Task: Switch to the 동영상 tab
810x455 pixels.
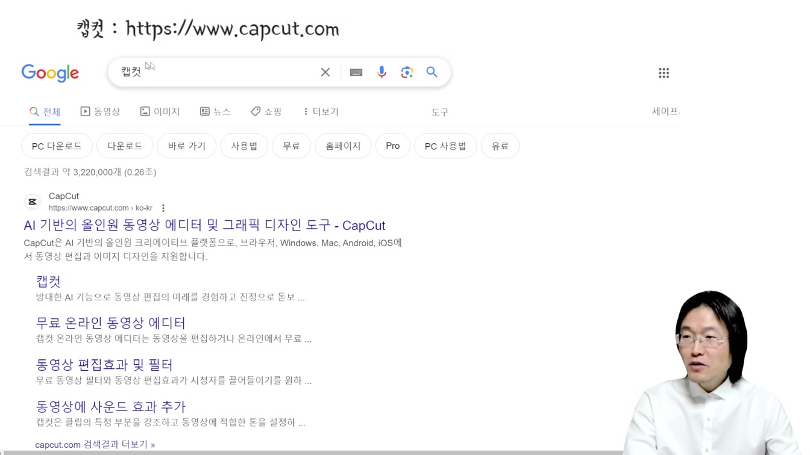Action: (100, 112)
